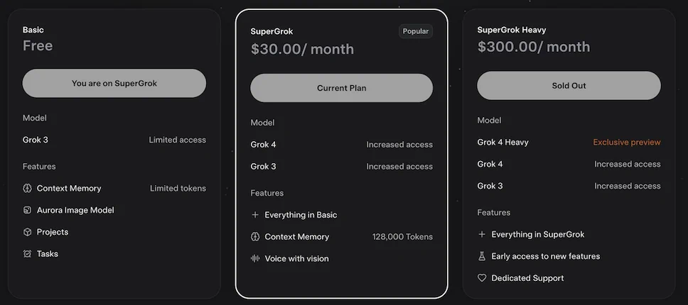688x305 pixels.
Task: Click the $300.00/ month price heading
Action: (x=534, y=47)
